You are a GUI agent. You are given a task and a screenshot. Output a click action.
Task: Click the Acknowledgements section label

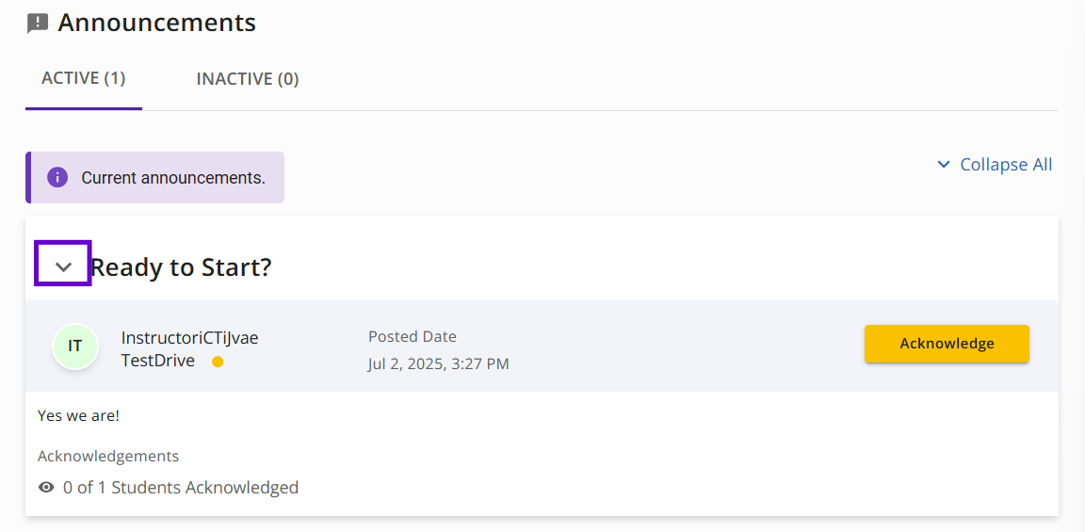click(x=108, y=457)
